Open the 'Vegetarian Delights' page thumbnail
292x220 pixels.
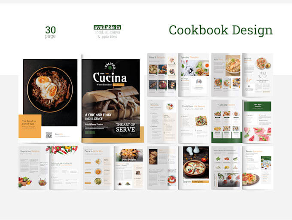34,168
